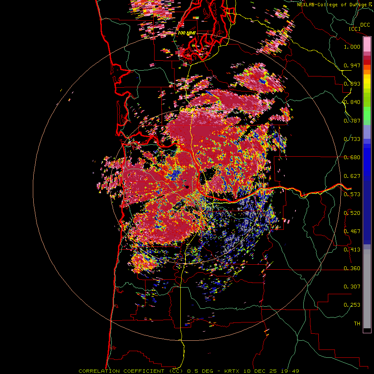
Task: Pick the yellow segment of the color bar
Action: point(367,82)
